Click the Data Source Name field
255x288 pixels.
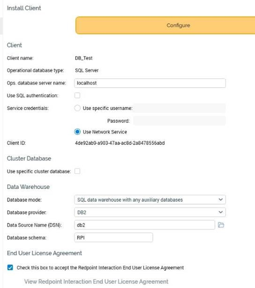point(144,225)
